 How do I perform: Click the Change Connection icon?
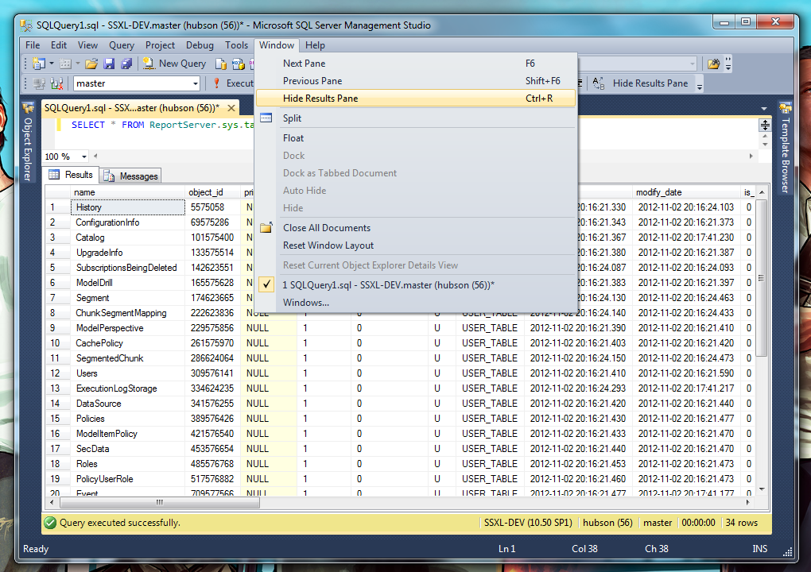tap(56, 83)
